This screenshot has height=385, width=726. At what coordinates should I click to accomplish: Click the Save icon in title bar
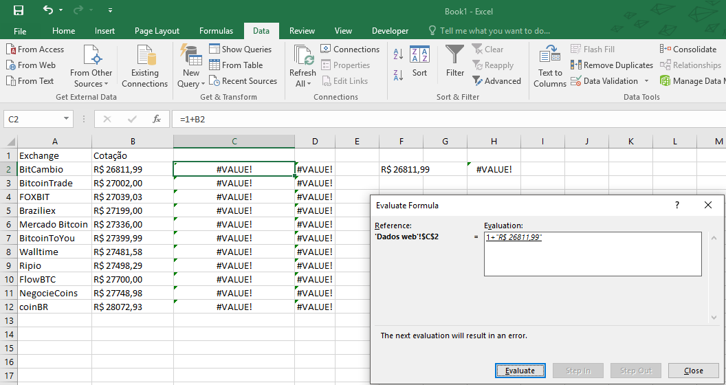point(19,10)
